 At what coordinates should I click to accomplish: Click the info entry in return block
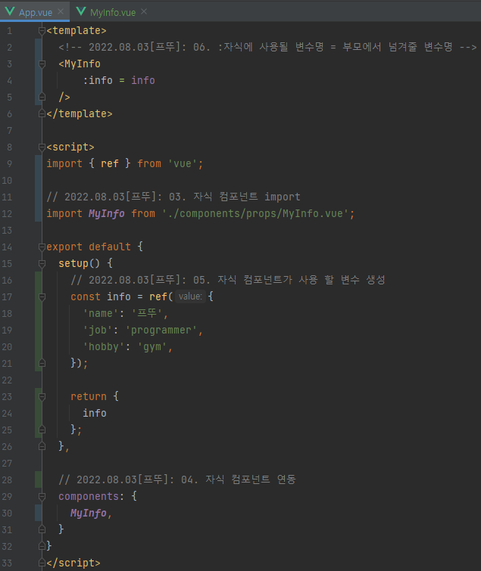[95, 414]
